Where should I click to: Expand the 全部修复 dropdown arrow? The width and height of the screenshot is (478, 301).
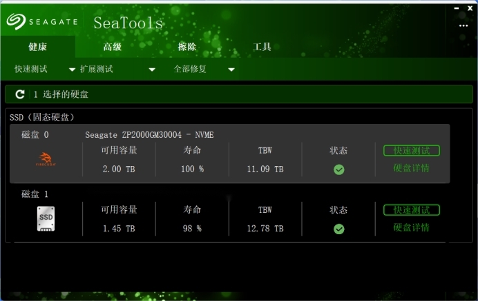click(x=231, y=70)
